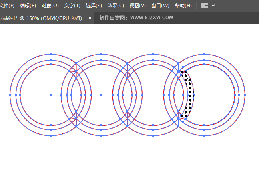This screenshot has height=184, width=259.
Task: Open the 窗口(W) menu
Action: [160, 6]
